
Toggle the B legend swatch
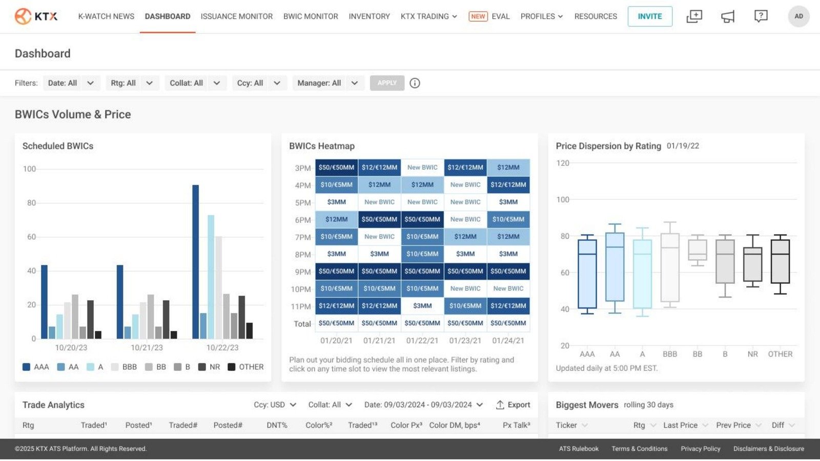tap(178, 367)
